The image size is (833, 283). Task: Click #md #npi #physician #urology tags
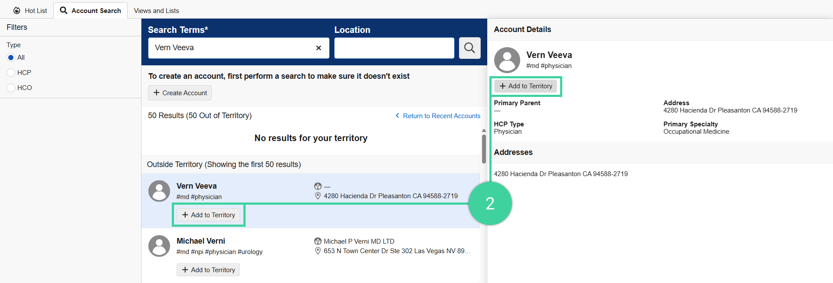(220, 252)
